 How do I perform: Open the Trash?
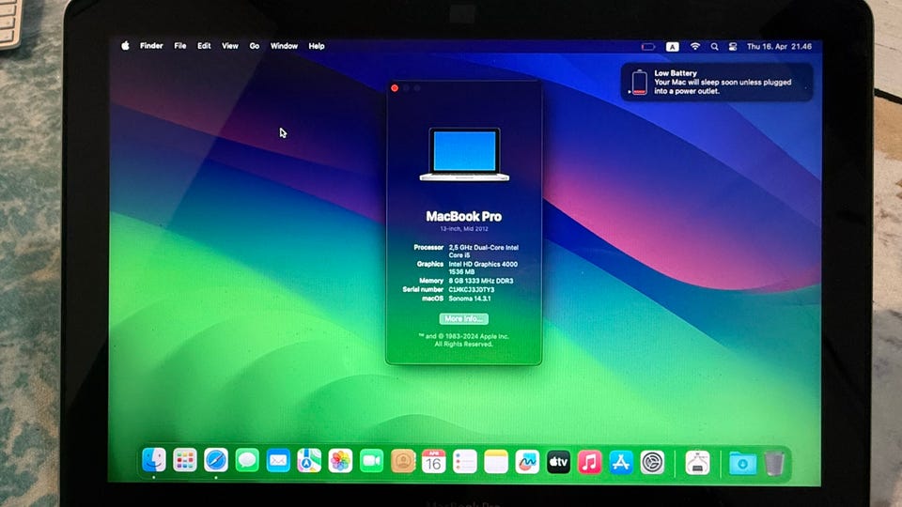[774, 463]
